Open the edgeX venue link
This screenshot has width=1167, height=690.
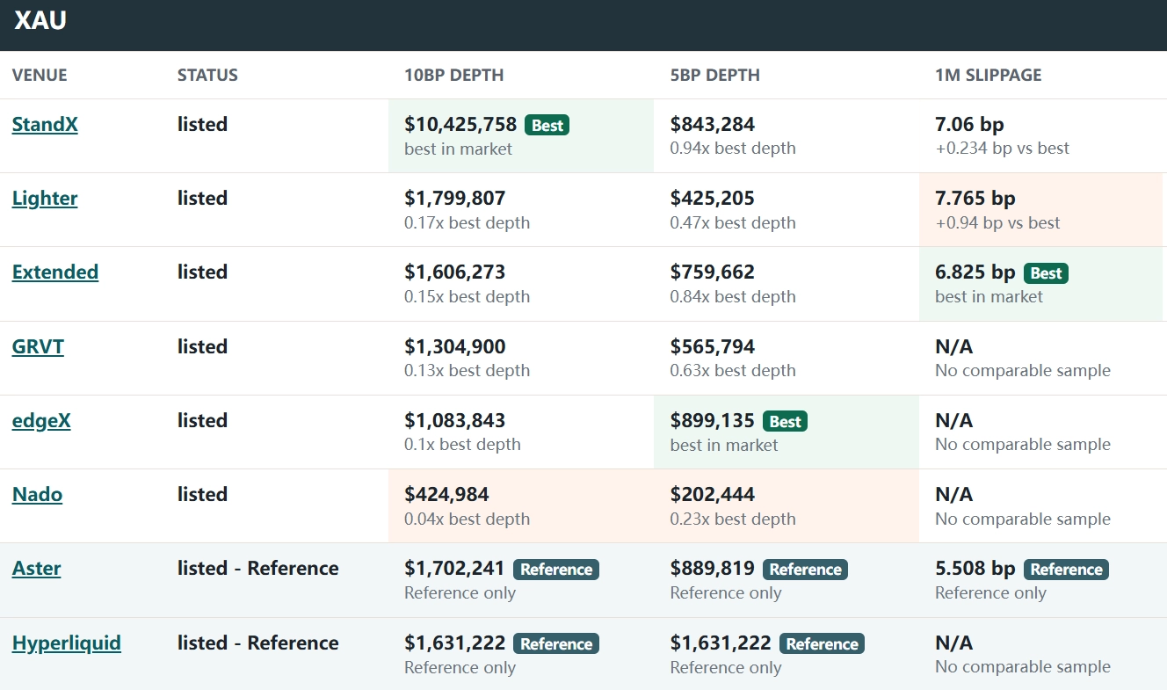click(41, 421)
